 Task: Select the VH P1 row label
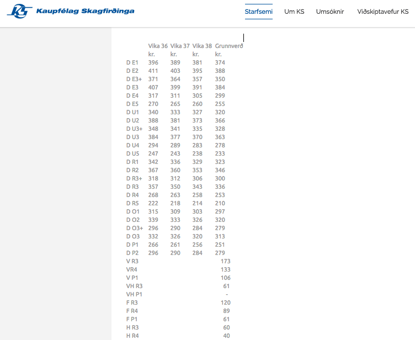tap(135, 294)
